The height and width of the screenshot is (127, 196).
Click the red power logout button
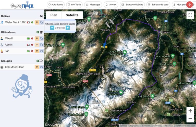pos(190,5)
